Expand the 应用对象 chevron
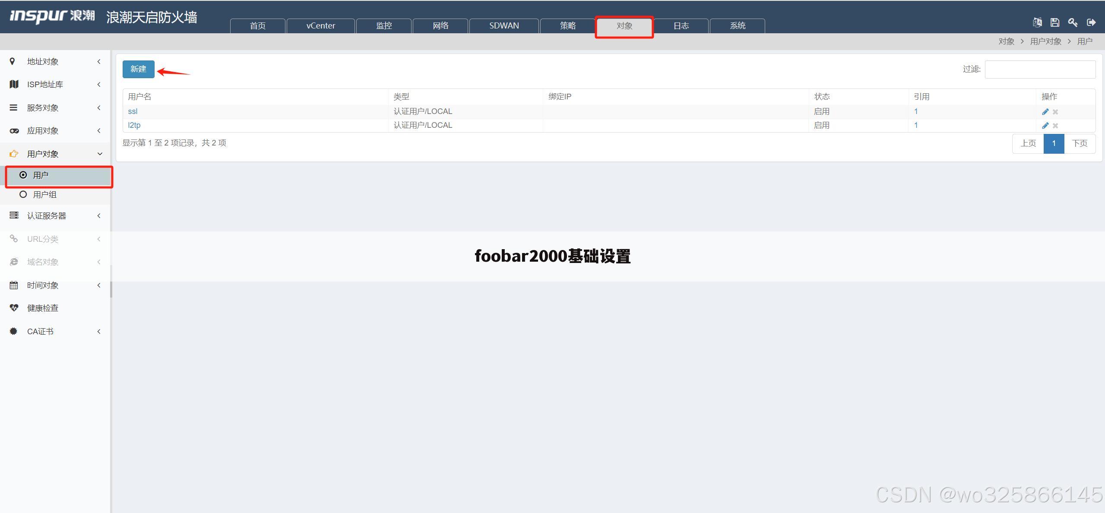The width and height of the screenshot is (1105, 513). click(99, 130)
